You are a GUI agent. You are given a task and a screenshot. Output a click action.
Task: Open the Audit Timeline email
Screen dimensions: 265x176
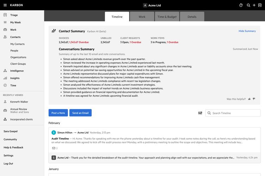pyautogui.click(x=154, y=140)
